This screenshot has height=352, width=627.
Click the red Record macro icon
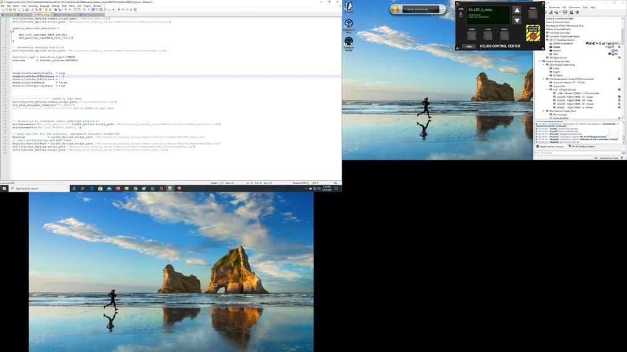coord(119,9)
